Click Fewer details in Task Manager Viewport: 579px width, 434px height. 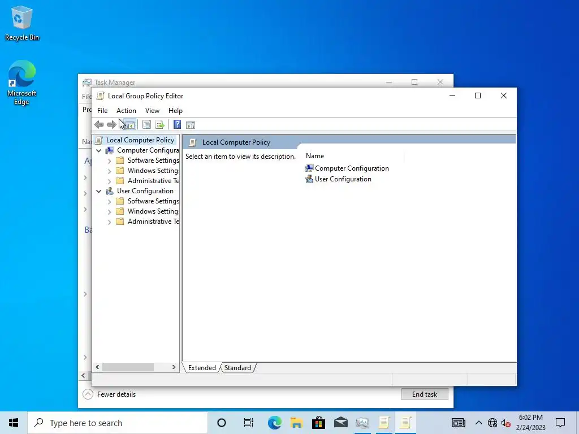point(109,394)
